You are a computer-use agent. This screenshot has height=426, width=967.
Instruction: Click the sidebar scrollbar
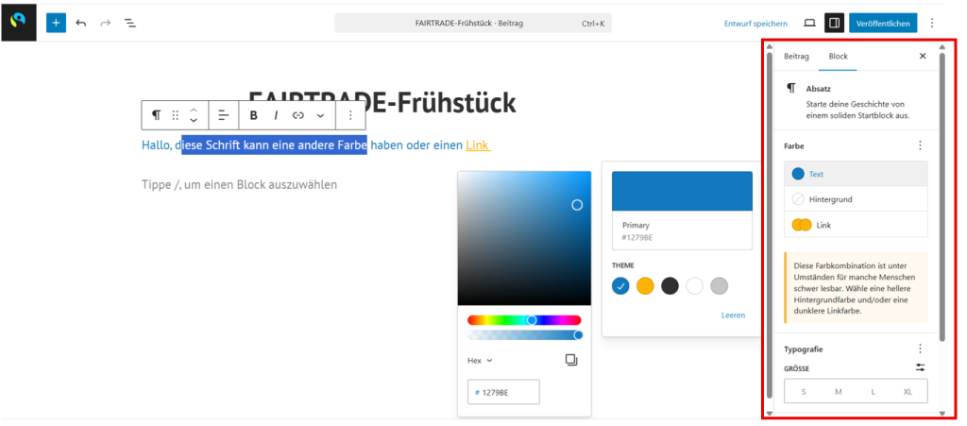(942, 197)
